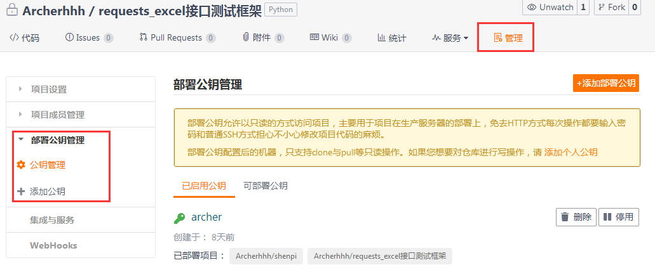The height and width of the screenshot is (272, 655).
Task: Switch to the 已启用公钥 tab
Action: pyautogui.click(x=204, y=186)
